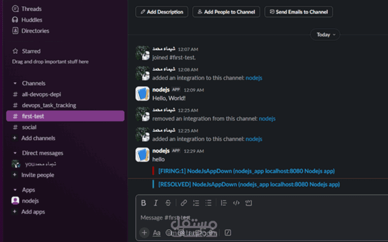Click the Starred section star icon
The width and height of the screenshot is (388, 242).
tap(16, 51)
